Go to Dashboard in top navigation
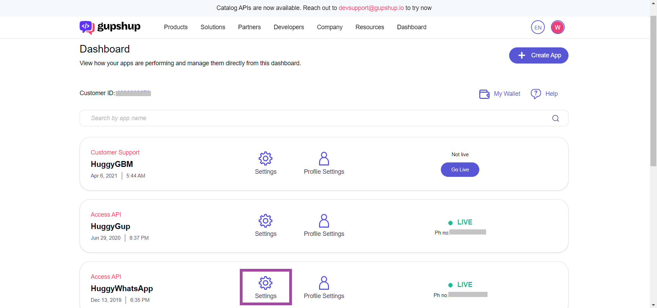The width and height of the screenshot is (657, 308). (x=411, y=27)
